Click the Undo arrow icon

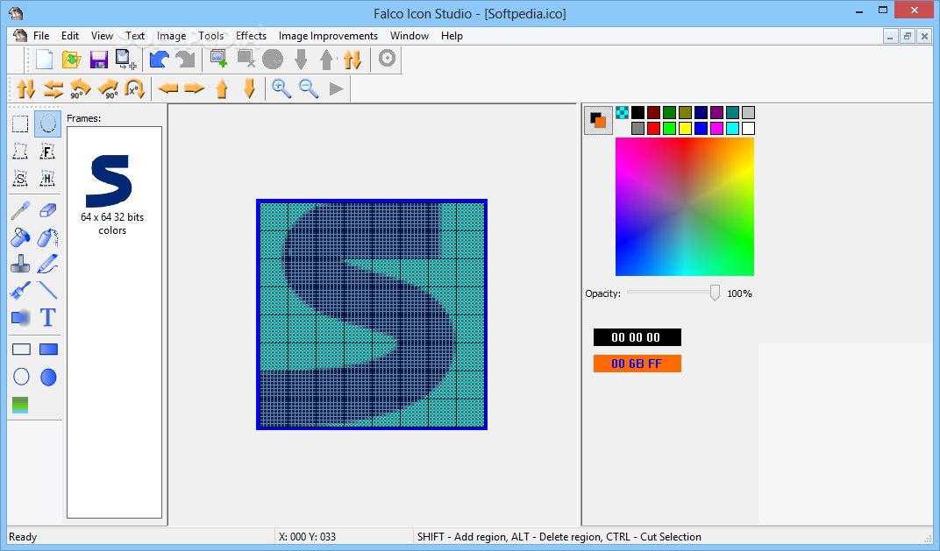coord(160,59)
